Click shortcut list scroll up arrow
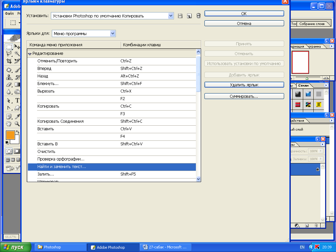This screenshot has width=336, height=252. [198, 52]
